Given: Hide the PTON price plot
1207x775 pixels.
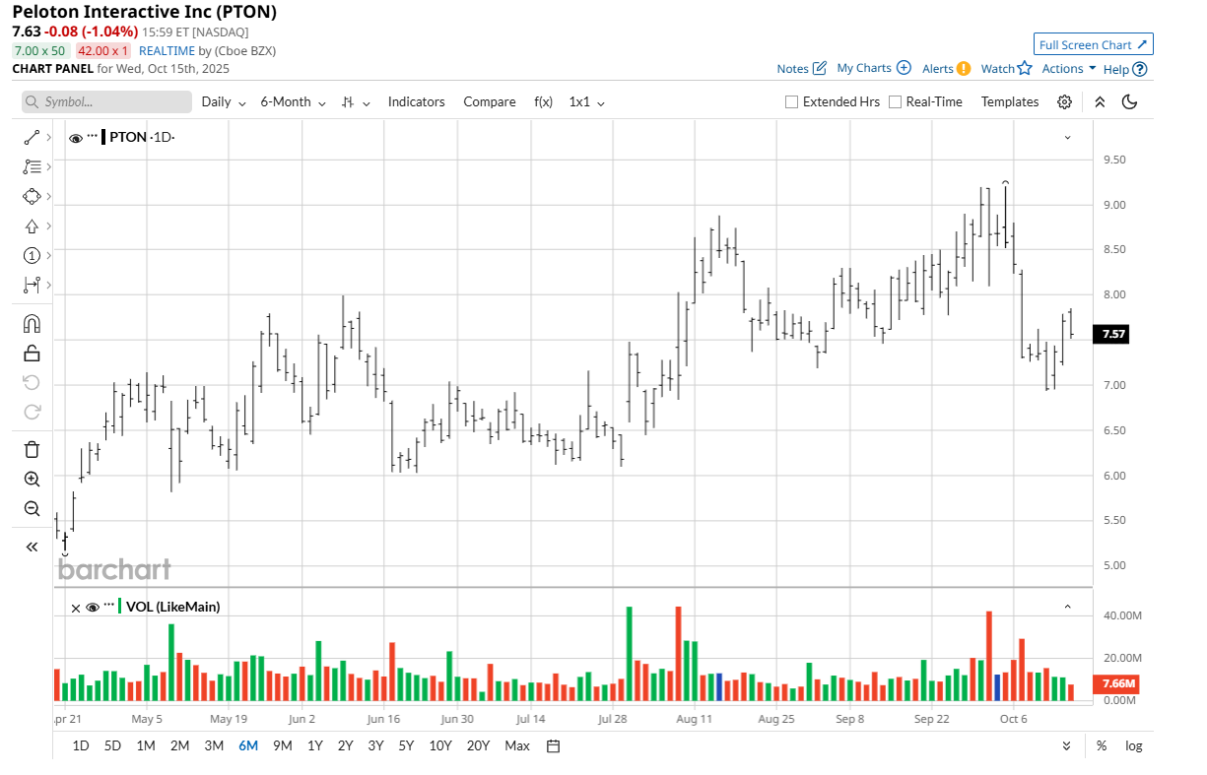Looking at the screenshot, I should (76, 137).
